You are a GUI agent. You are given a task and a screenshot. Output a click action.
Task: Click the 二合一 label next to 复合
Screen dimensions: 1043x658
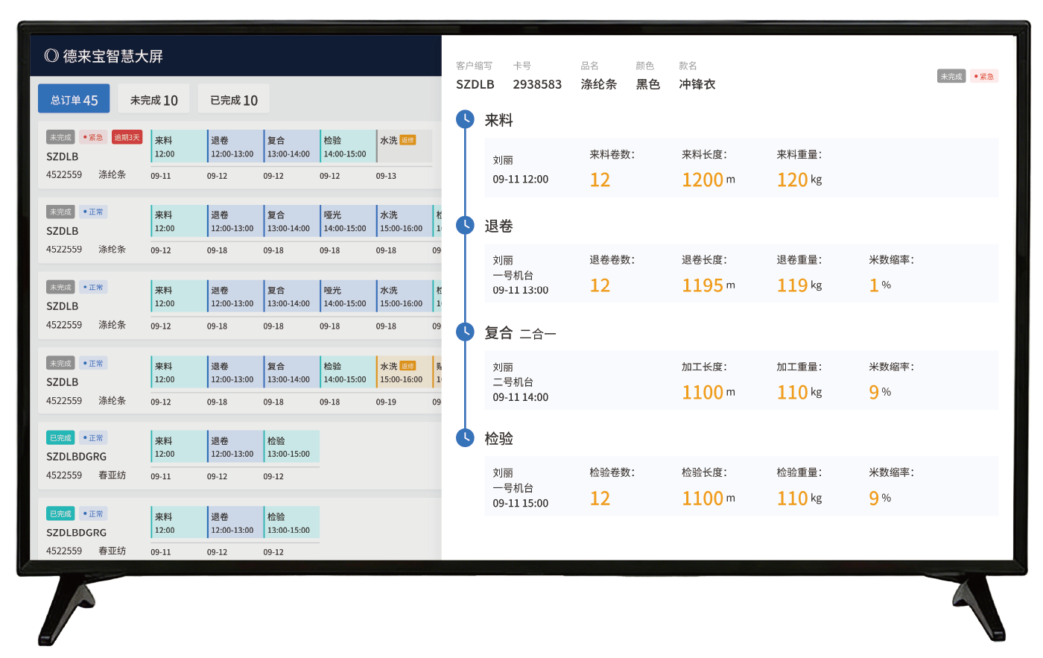(x=537, y=334)
